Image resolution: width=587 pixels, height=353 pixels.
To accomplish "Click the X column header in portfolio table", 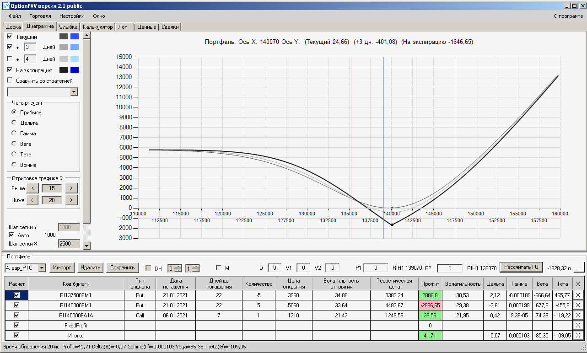I will pos(577,283).
